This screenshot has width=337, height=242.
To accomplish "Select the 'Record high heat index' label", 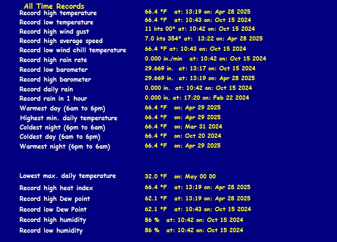I will point(56,188).
